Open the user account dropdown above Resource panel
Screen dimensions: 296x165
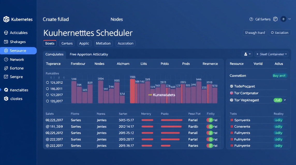(247, 54)
